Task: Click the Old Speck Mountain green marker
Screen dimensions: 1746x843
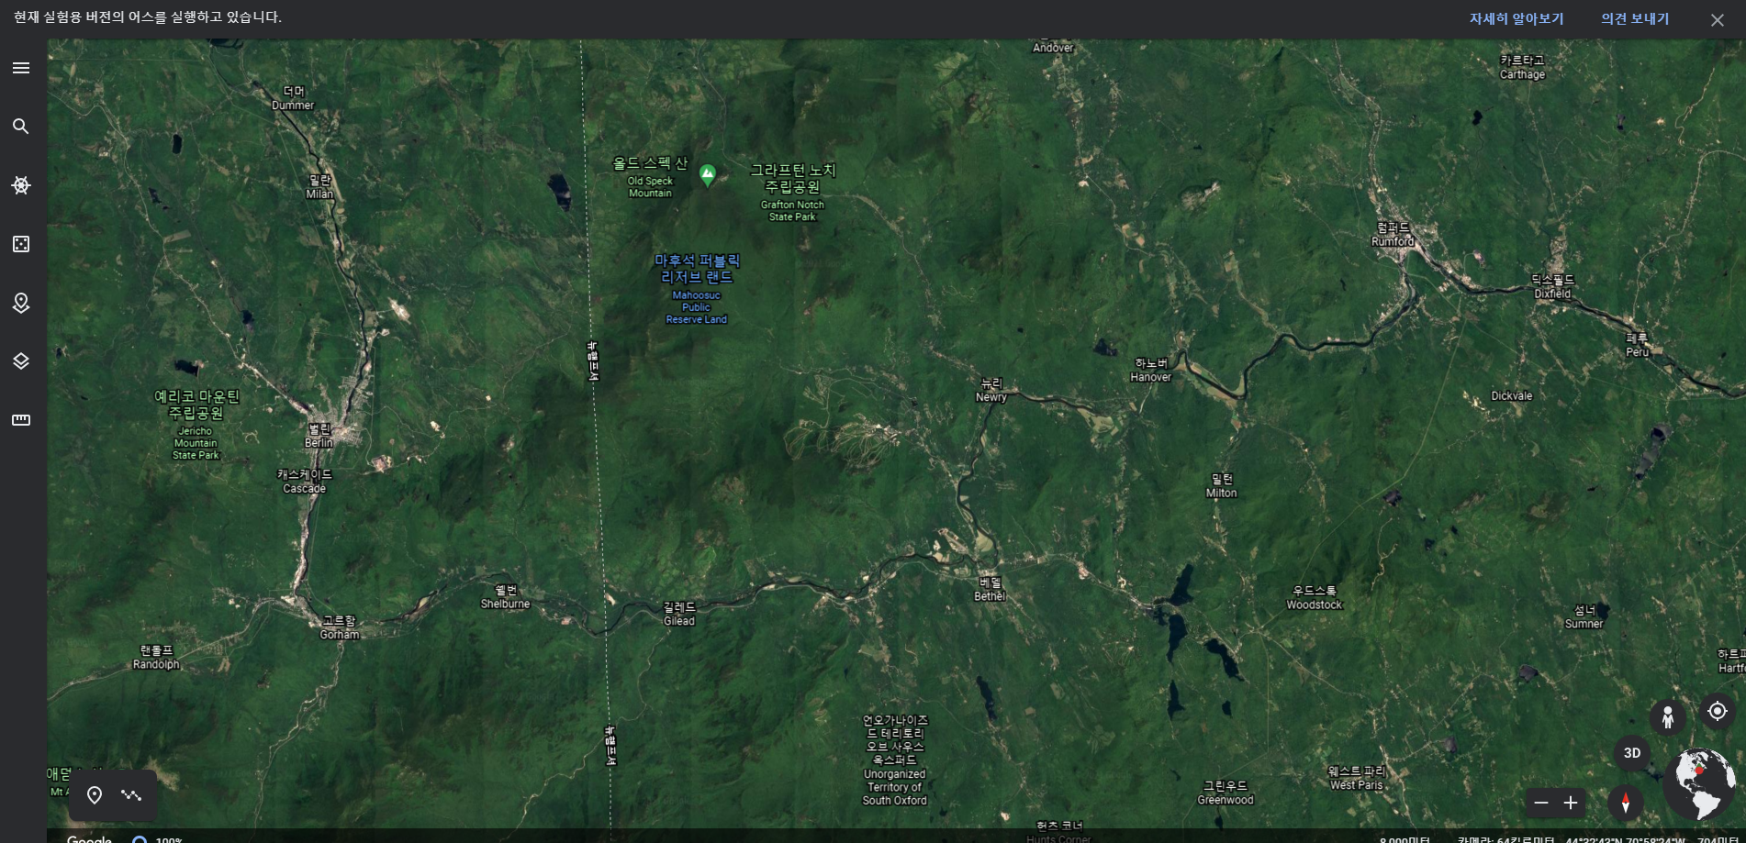Action: pyautogui.click(x=708, y=174)
